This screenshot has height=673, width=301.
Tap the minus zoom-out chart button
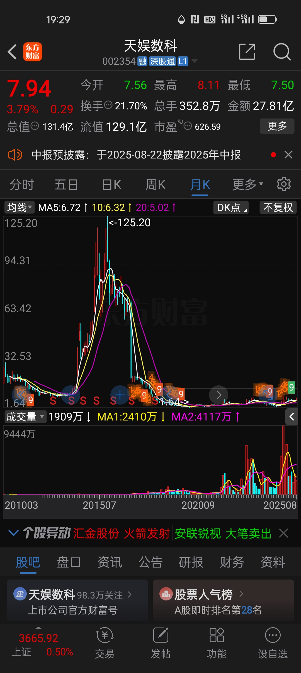coord(71,395)
